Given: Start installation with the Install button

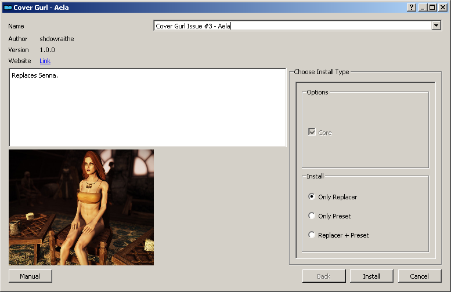Looking at the screenshot, I should click(371, 276).
